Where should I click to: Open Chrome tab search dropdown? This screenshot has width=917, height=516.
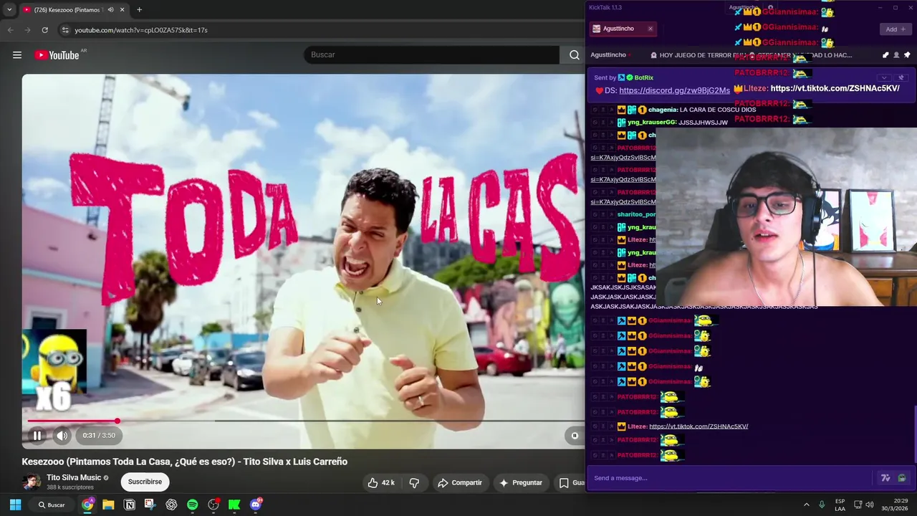[x=9, y=9]
